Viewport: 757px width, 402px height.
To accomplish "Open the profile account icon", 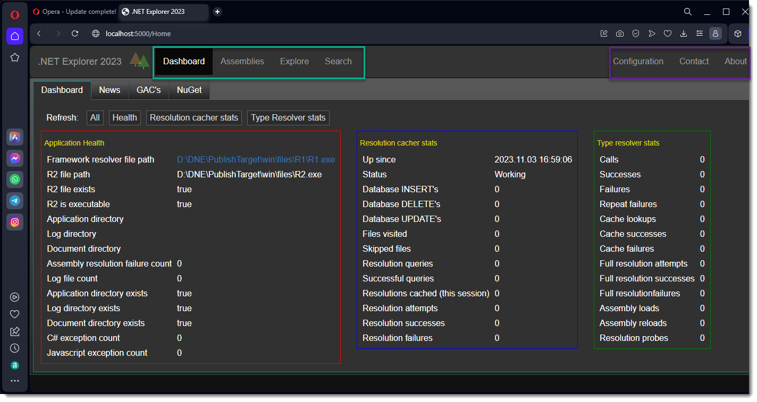I will click(x=716, y=33).
